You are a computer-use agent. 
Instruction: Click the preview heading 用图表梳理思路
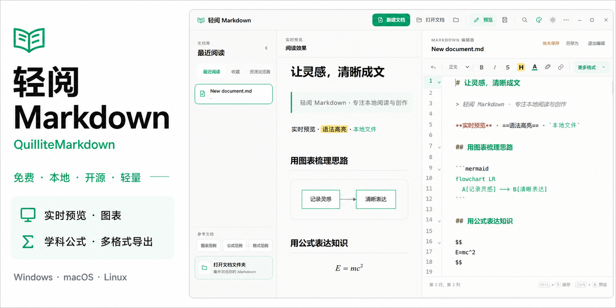[319, 161]
